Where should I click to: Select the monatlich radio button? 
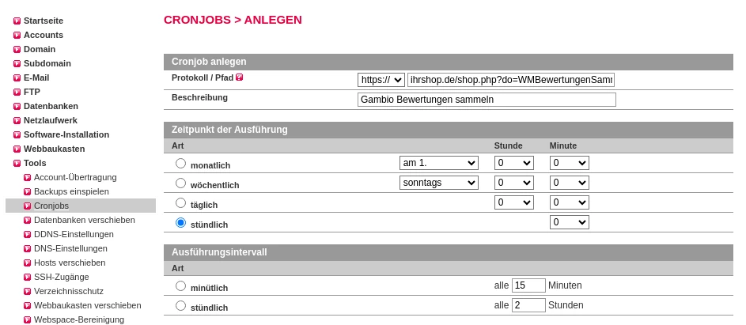pos(180,163)
